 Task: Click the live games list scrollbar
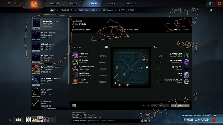68,51
